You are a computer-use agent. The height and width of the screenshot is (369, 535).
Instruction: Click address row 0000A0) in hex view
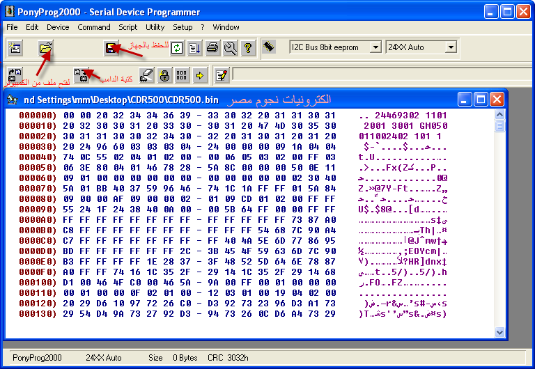(38, 220)
